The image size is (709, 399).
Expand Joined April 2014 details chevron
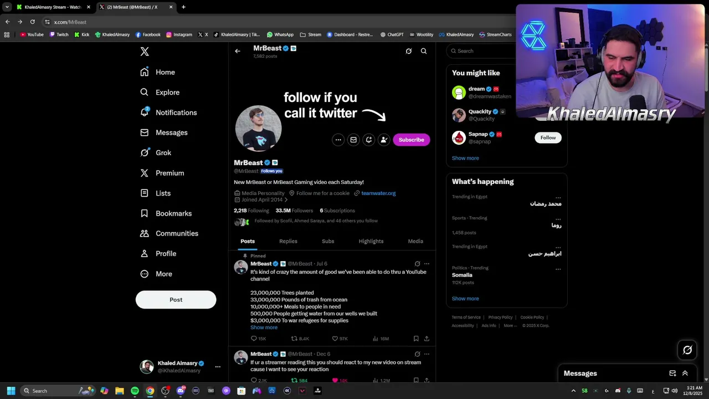(286, 199)
